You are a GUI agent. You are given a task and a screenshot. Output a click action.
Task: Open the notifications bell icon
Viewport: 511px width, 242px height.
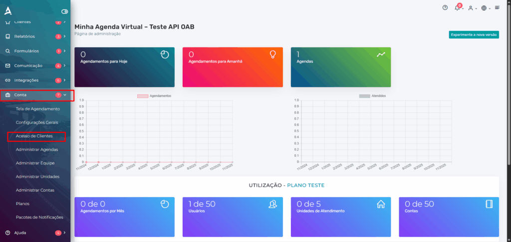(457, 8)
